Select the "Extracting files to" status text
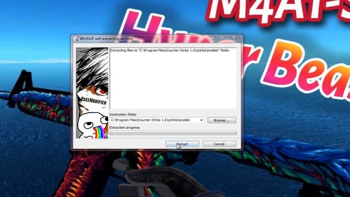Viewport: 350px width, 197px height. coord(170,50)
